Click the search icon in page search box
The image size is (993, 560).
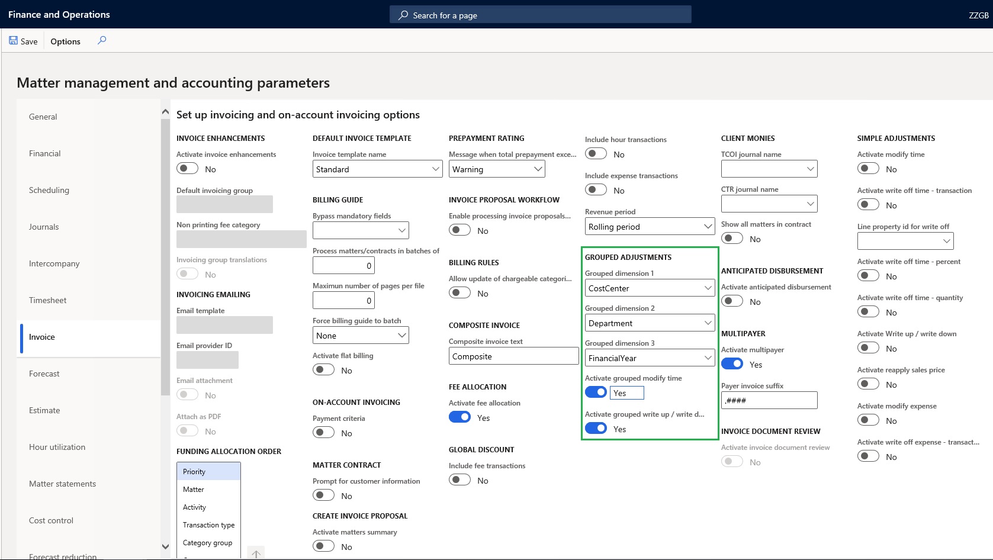(x=403, y=15)
